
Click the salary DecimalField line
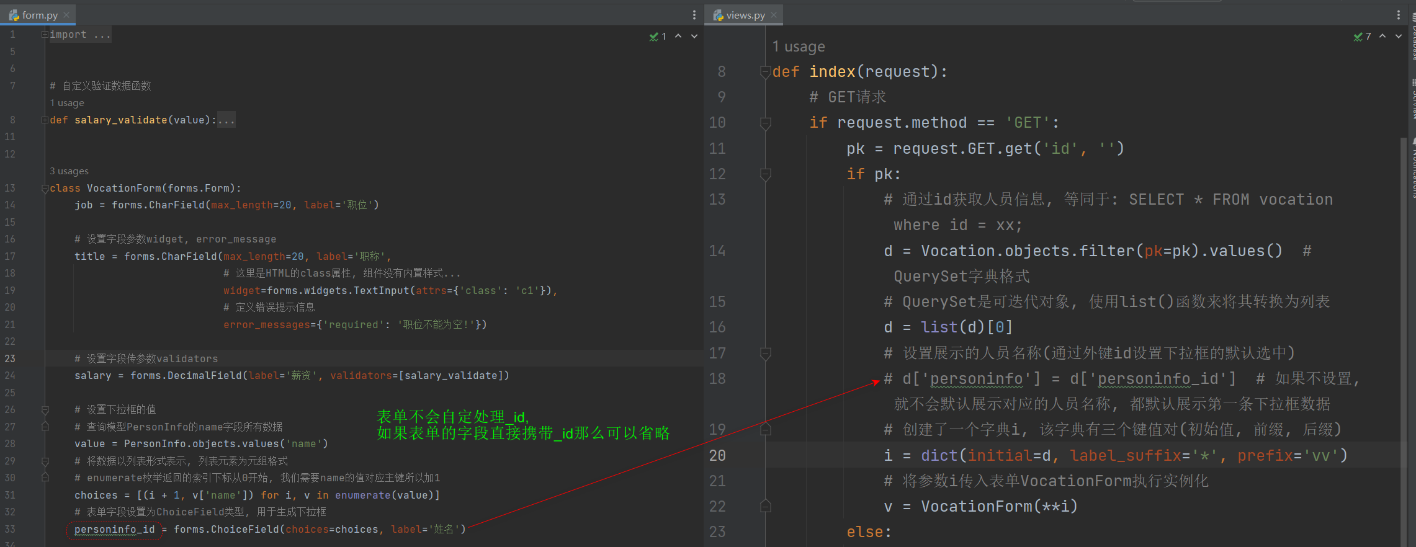point(292,376)
